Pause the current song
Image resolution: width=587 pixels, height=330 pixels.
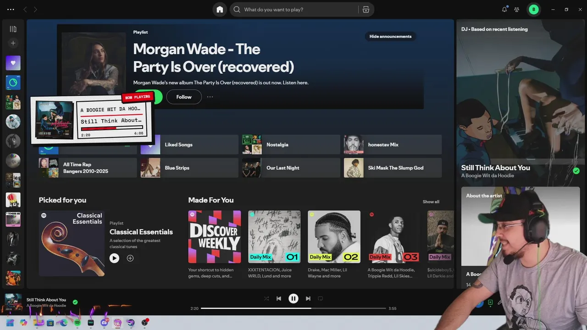pos(293,298)
